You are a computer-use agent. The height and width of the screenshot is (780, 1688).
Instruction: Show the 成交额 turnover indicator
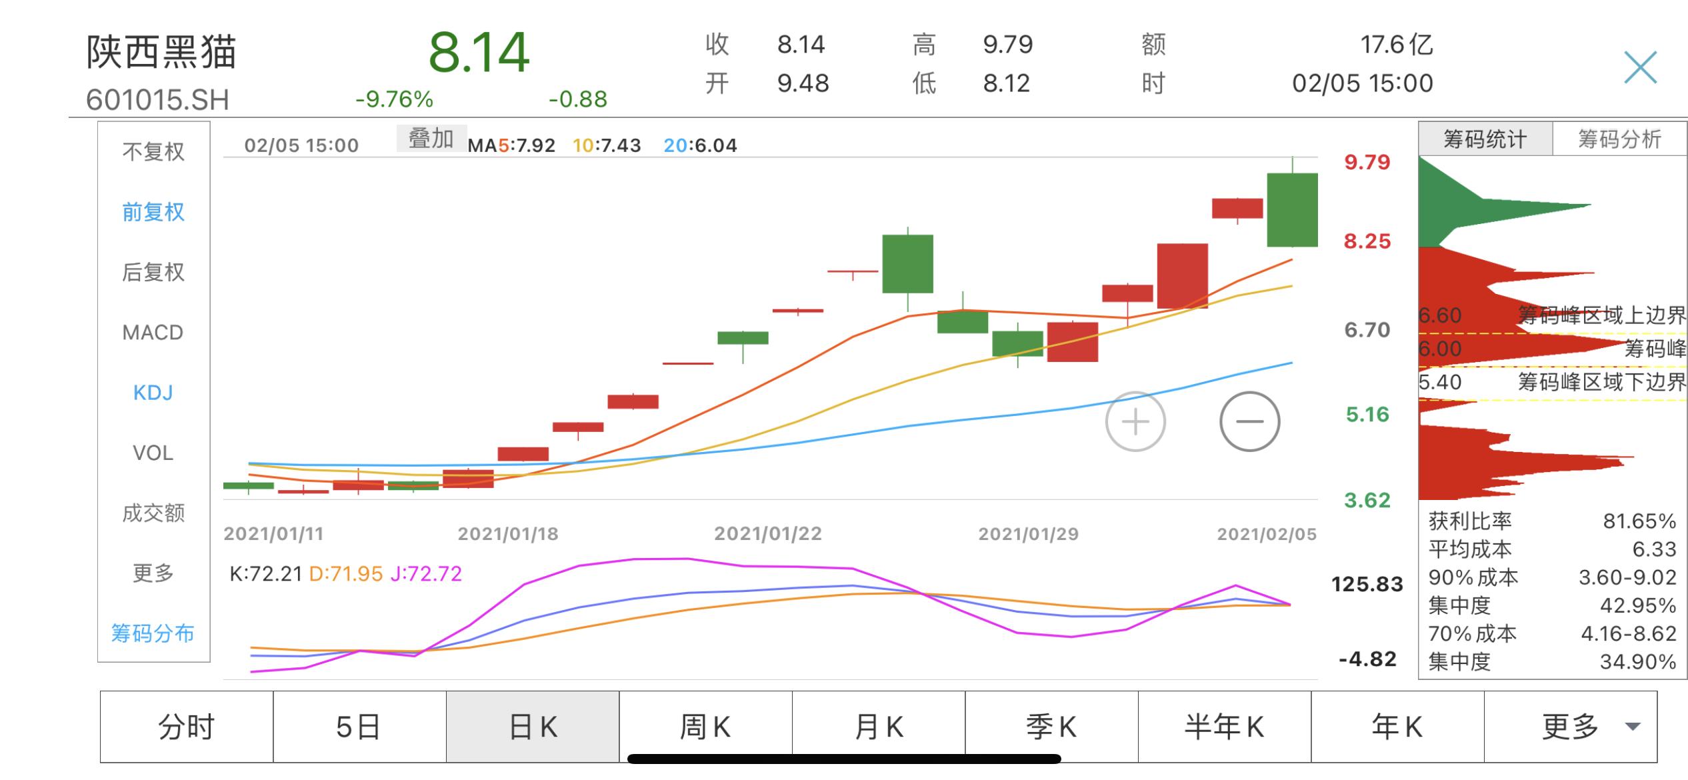click(153, 513)
